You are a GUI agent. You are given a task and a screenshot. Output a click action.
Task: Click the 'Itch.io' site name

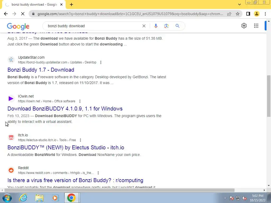[x=23, y=135]
